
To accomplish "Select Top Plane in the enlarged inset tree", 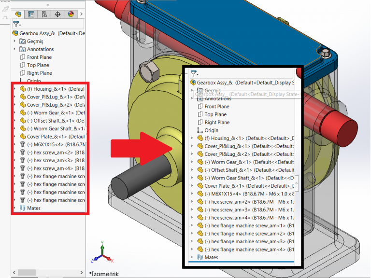I will (215, 114).
